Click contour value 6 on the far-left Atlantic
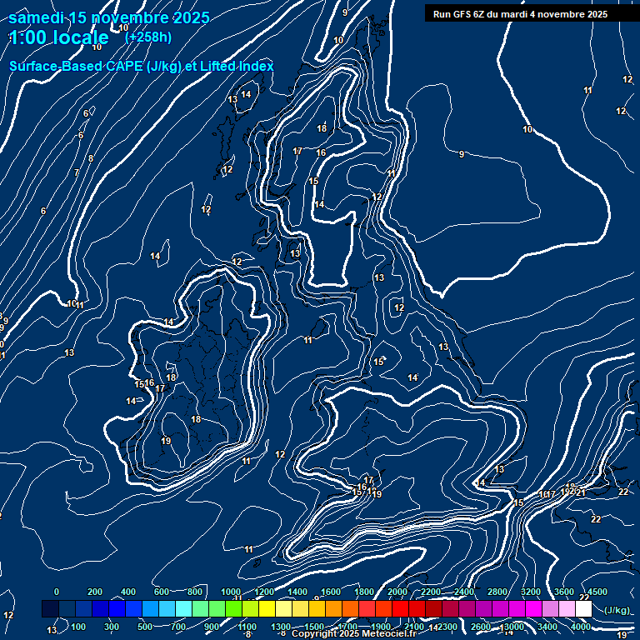Screen dimensions: 640x640 pyautogui.click(x=43, y=211)
